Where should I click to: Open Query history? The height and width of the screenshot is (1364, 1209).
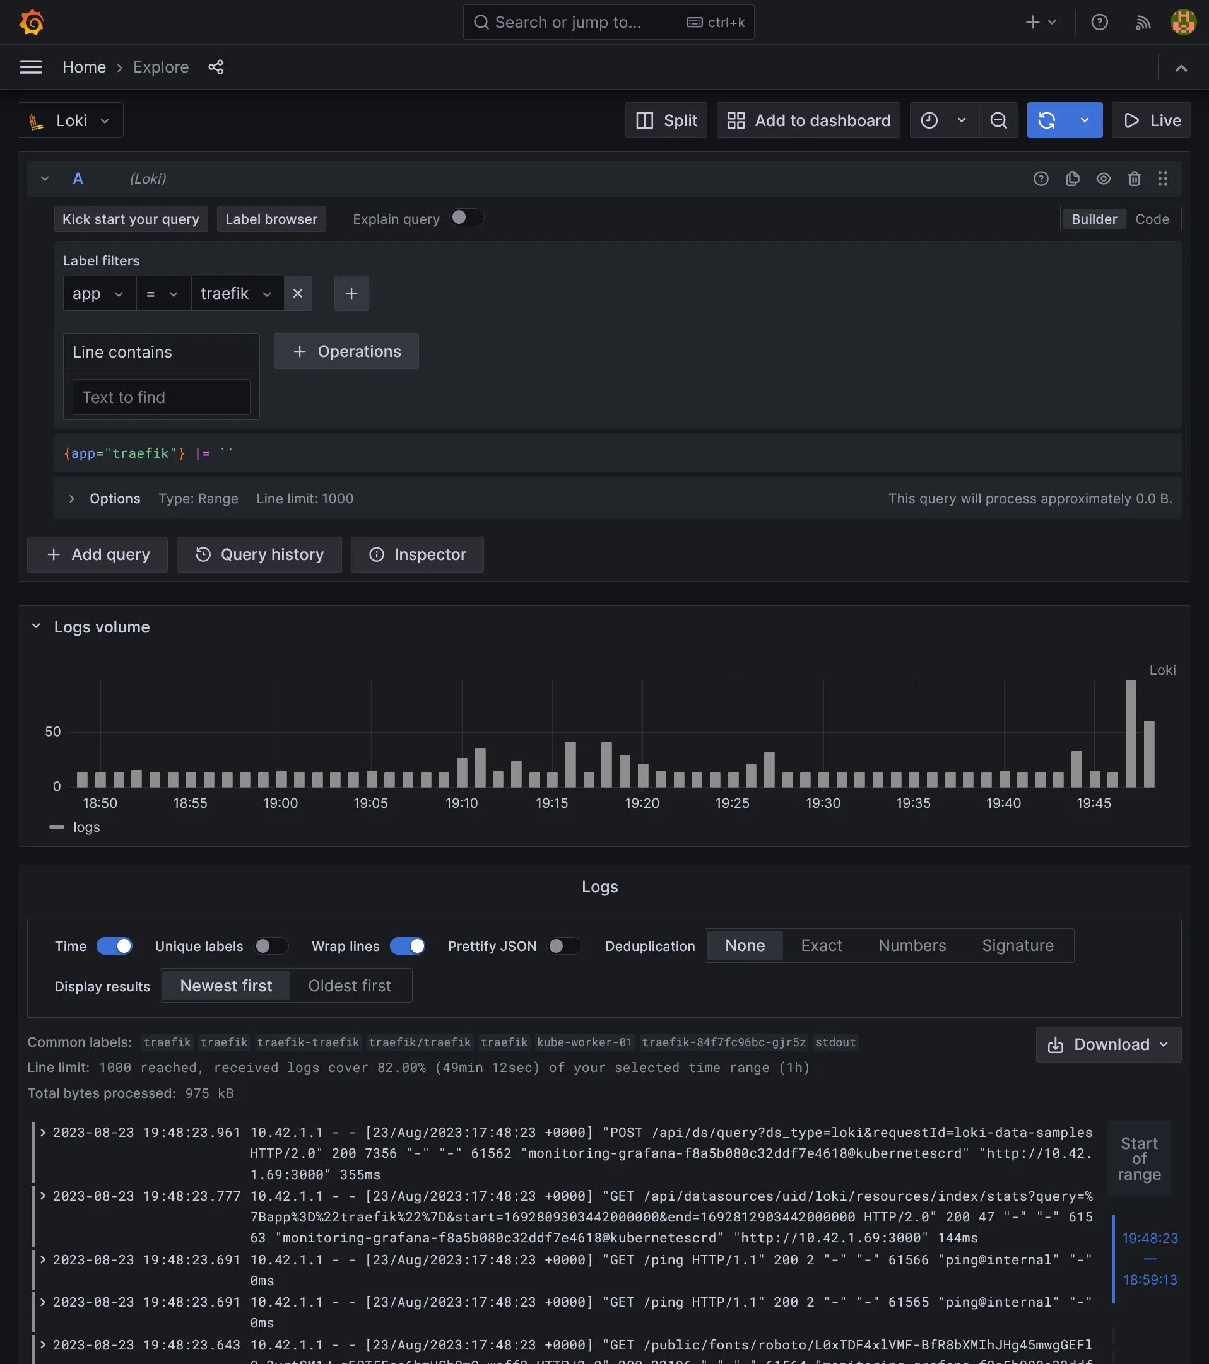259,554
